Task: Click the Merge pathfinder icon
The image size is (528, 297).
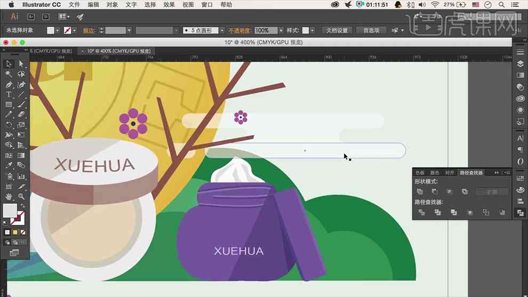Action: pos(453,212)
